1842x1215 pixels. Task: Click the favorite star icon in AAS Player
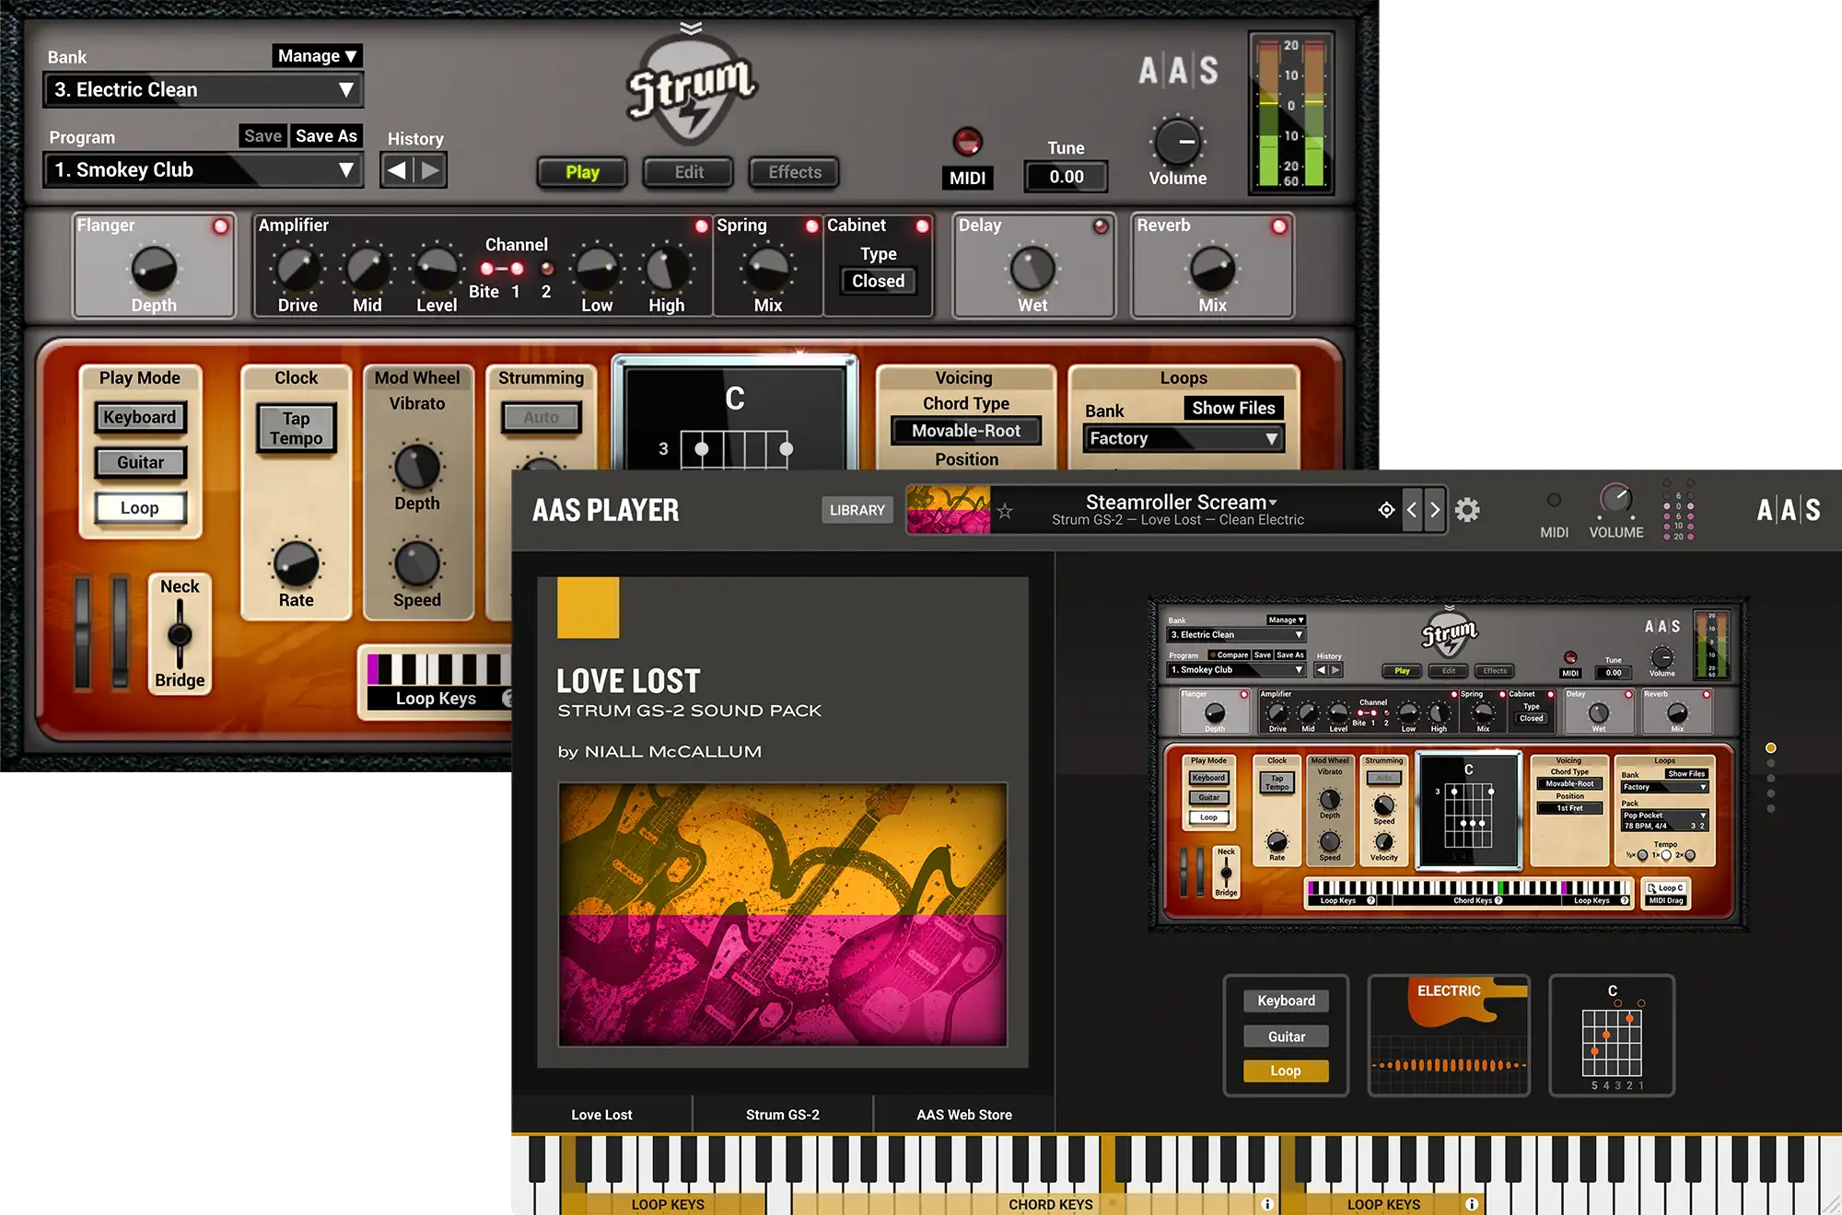point(1005,511)
